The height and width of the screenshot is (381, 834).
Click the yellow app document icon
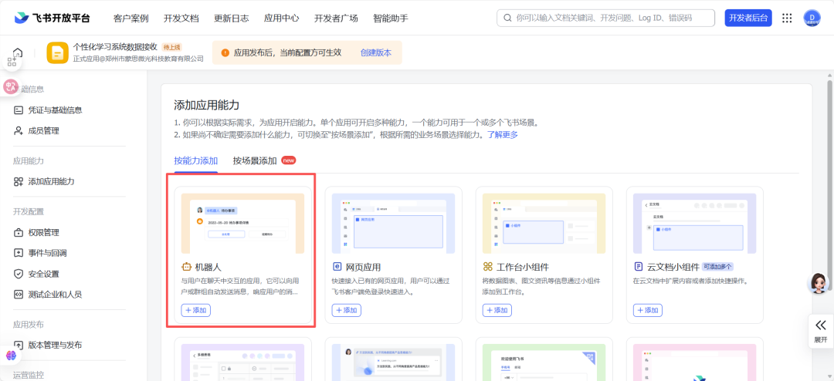57,52
